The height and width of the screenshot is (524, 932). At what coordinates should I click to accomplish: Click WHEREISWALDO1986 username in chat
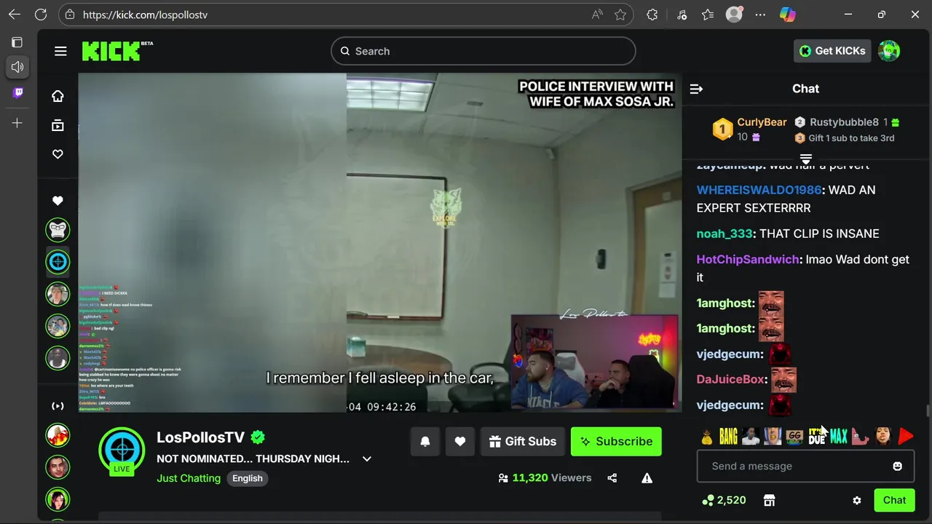(759, 190)
